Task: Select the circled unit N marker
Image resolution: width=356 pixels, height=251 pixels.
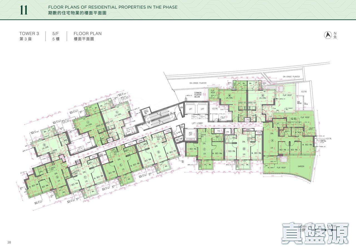Action: (x=263, y=95)
